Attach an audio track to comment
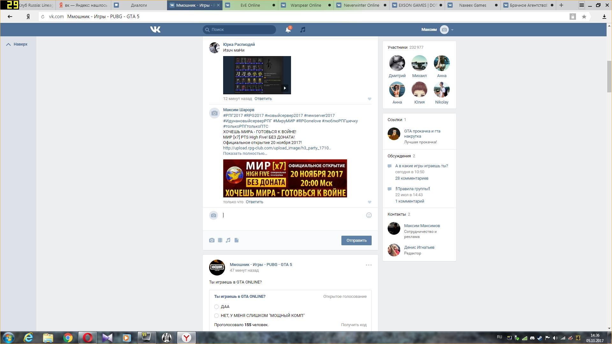Viewport: 612px width, 344px height. coord(228,240)
